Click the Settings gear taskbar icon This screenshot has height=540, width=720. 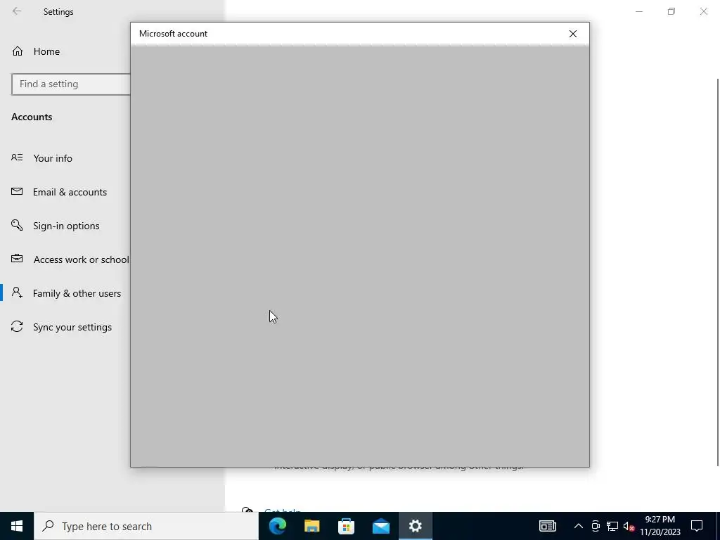415,526
